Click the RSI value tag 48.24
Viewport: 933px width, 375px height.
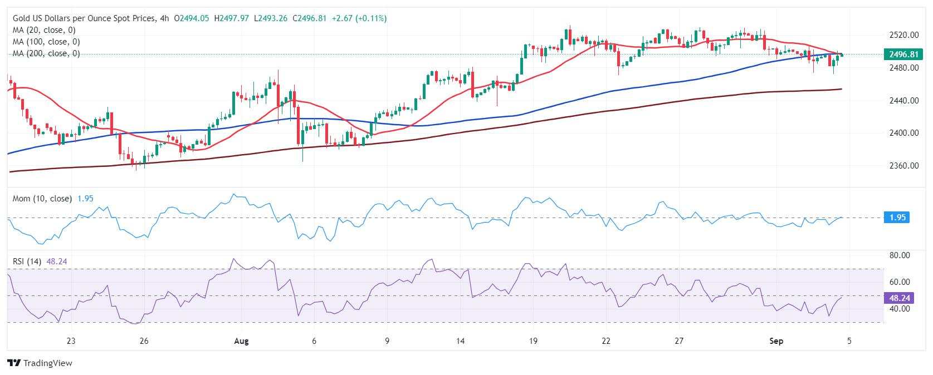[899, 298]
